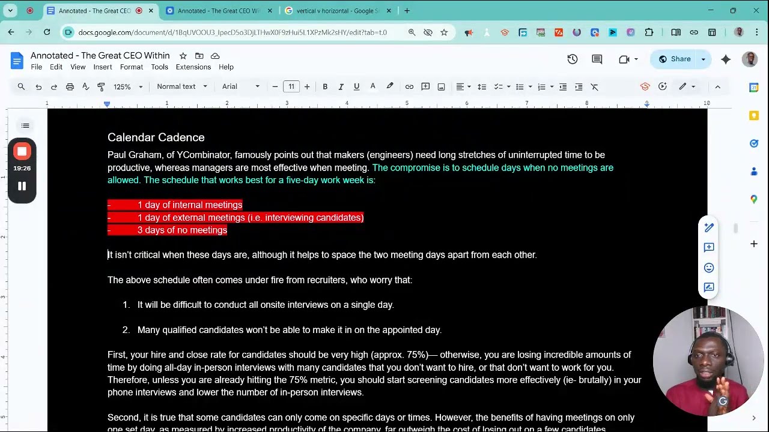Show the document outline

click(x=25, y=125)
